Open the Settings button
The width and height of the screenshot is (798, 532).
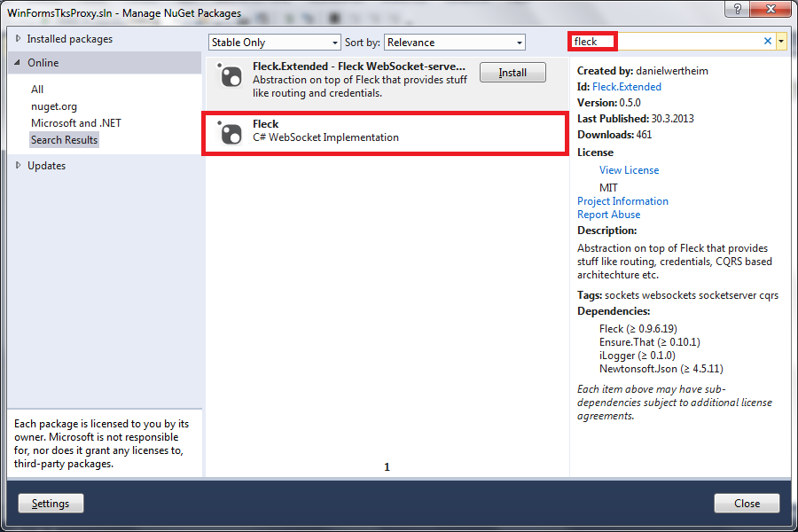tap(51, 504)
